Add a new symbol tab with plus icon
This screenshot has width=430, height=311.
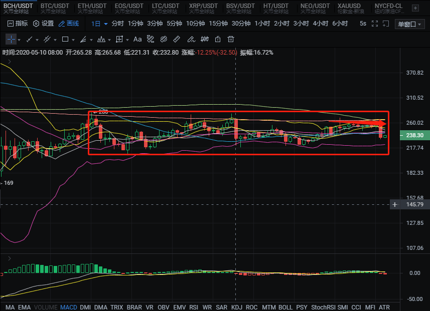(415, 8)
